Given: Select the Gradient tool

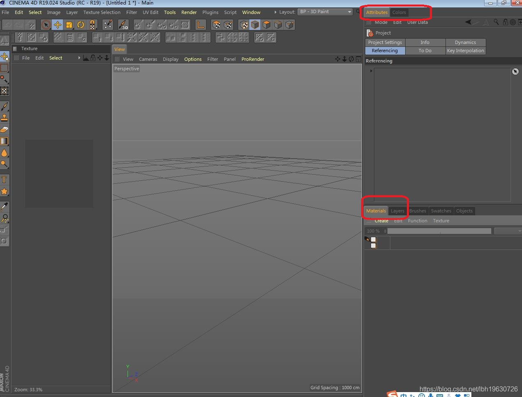Looking at the screenshot, I should (5, 141).
